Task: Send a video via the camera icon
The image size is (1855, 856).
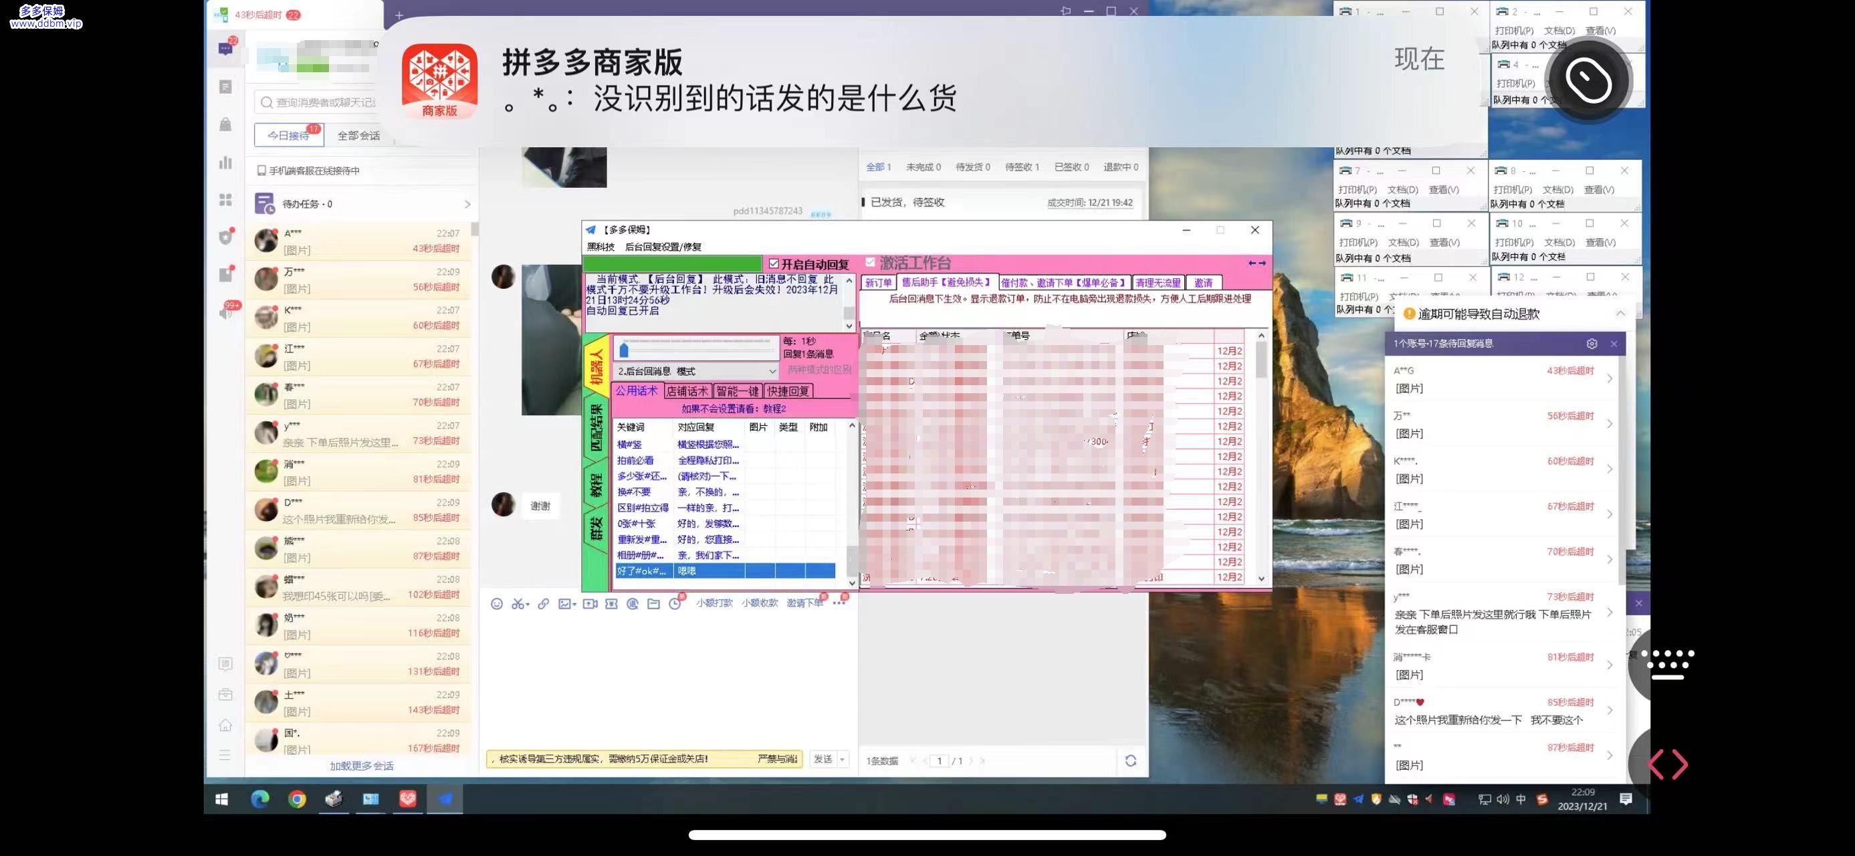Action: click(x=590, y=603)
